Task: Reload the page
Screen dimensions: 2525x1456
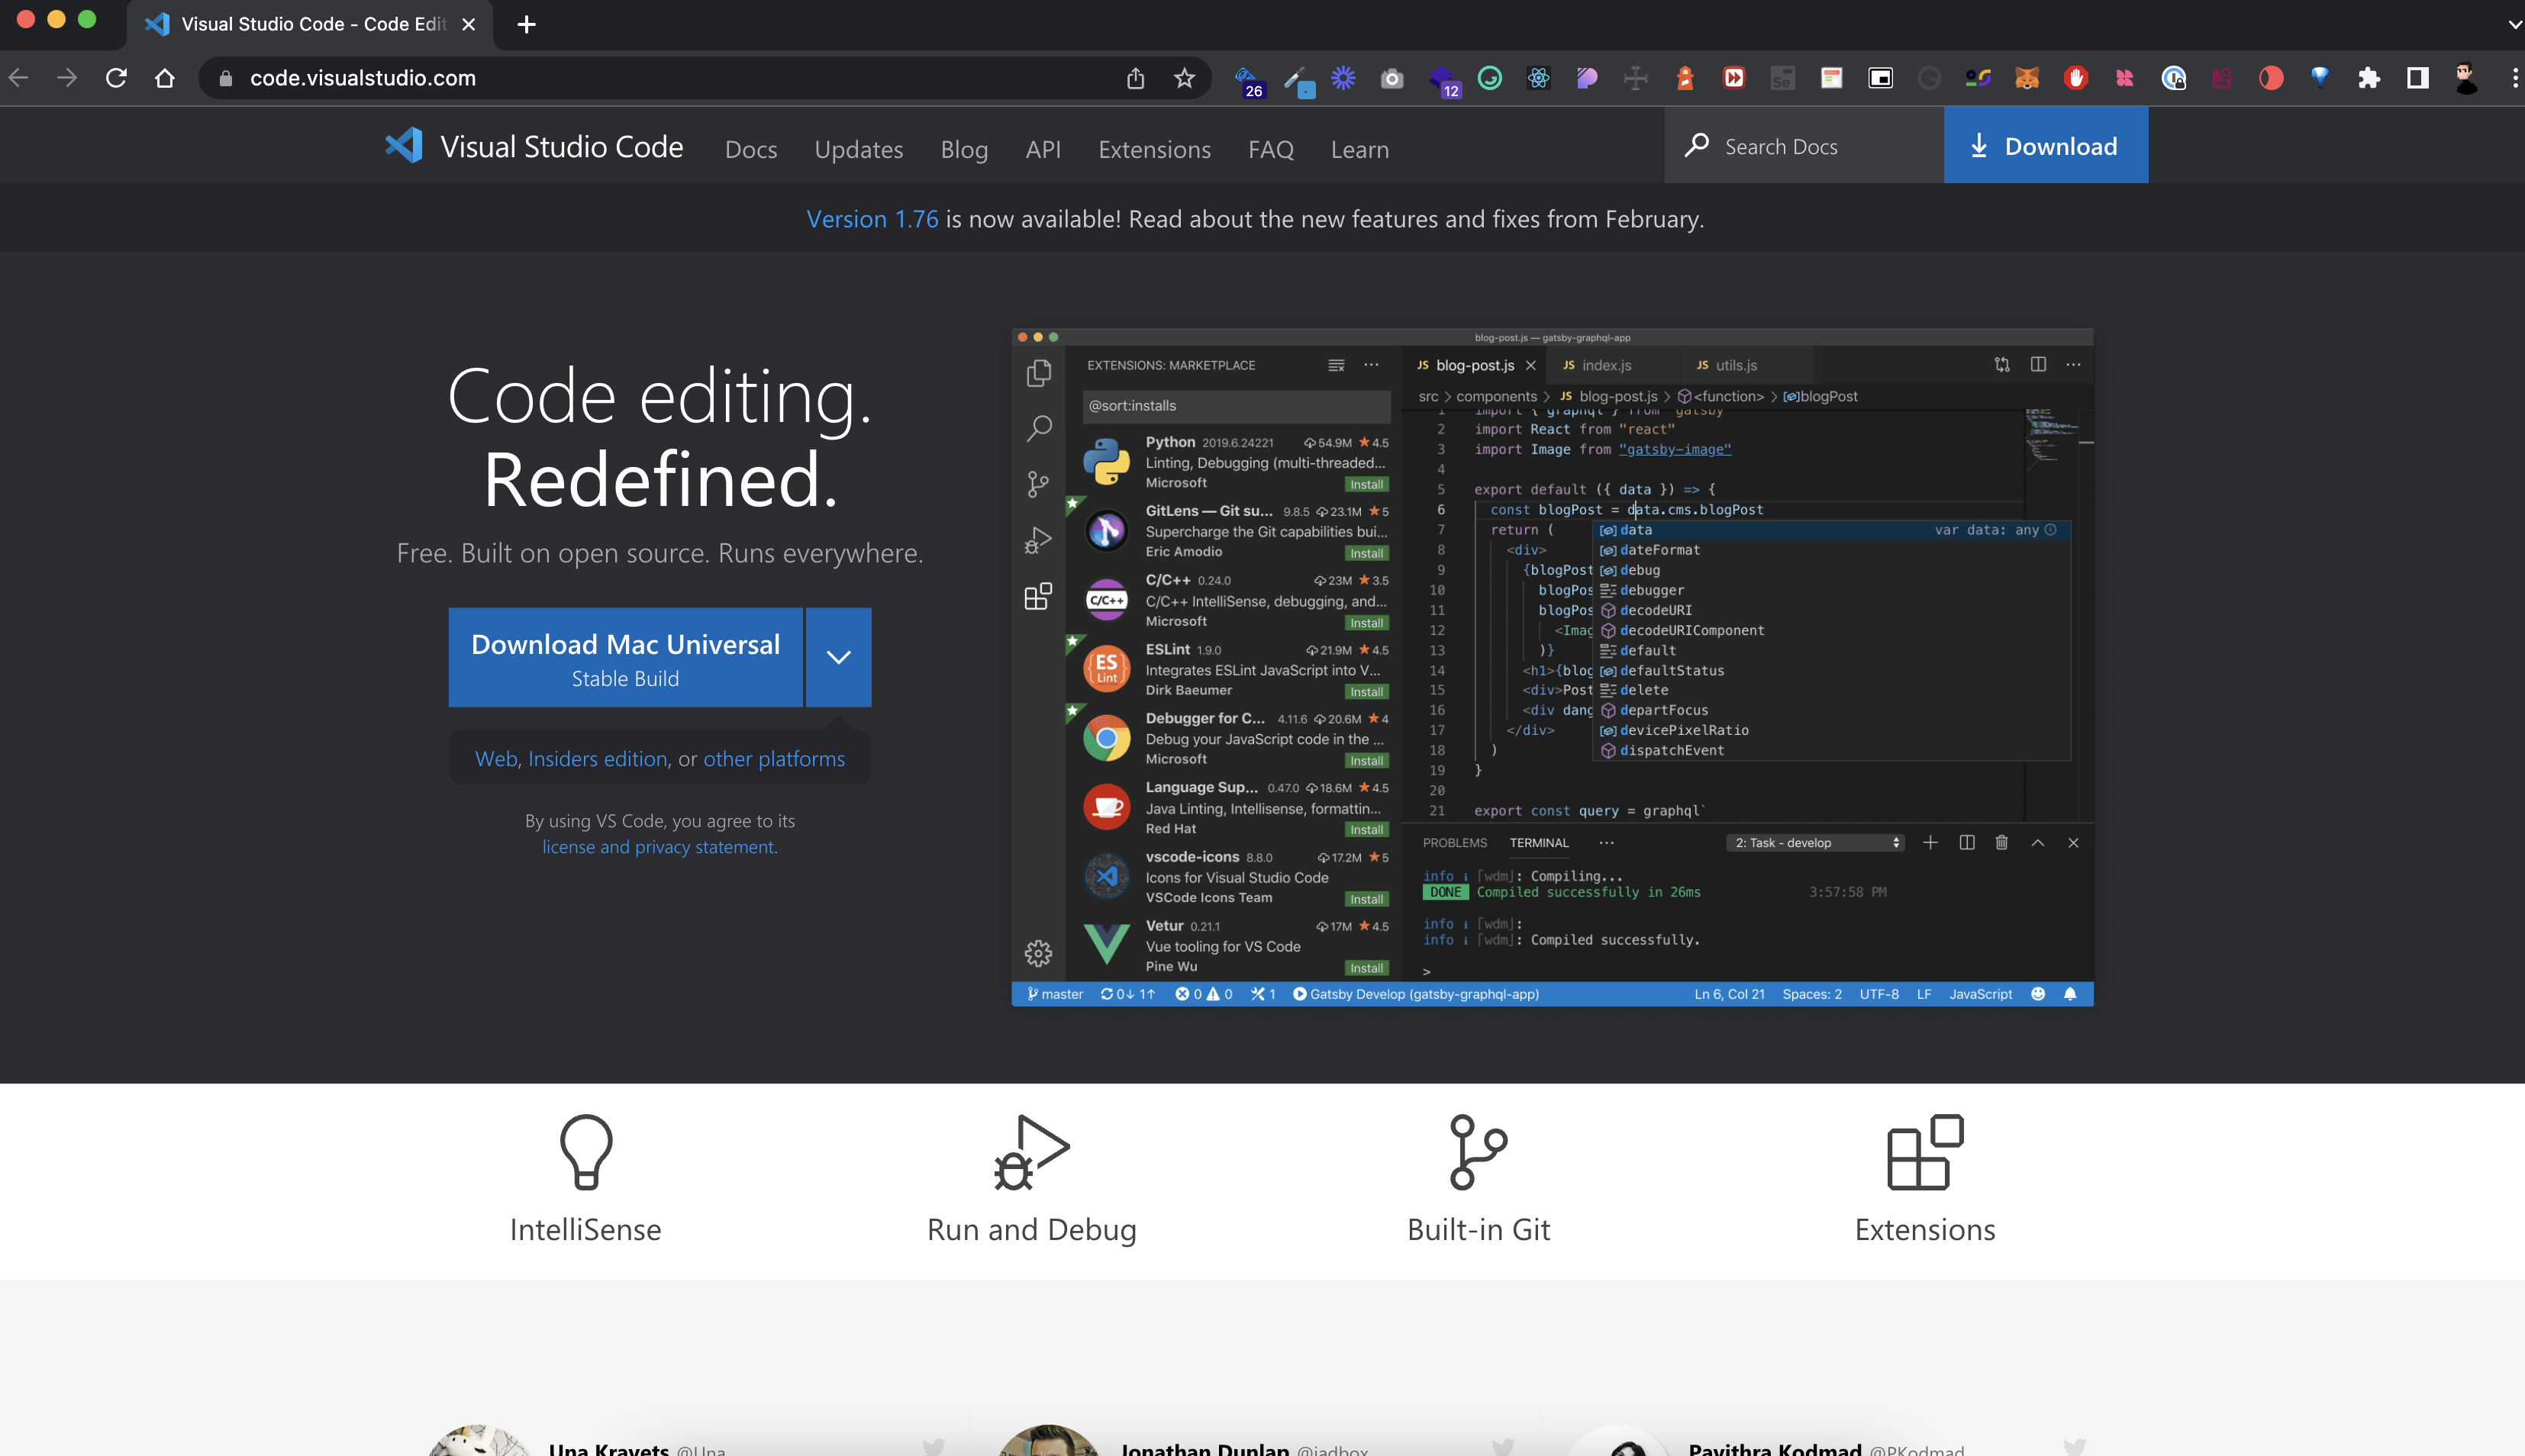Action: [x=116, y=78]
